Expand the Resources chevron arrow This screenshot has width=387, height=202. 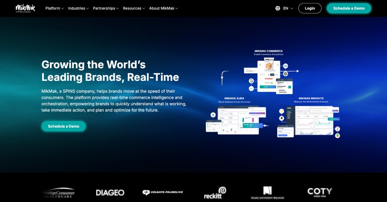pyautogui.click(x=143, y=9)
